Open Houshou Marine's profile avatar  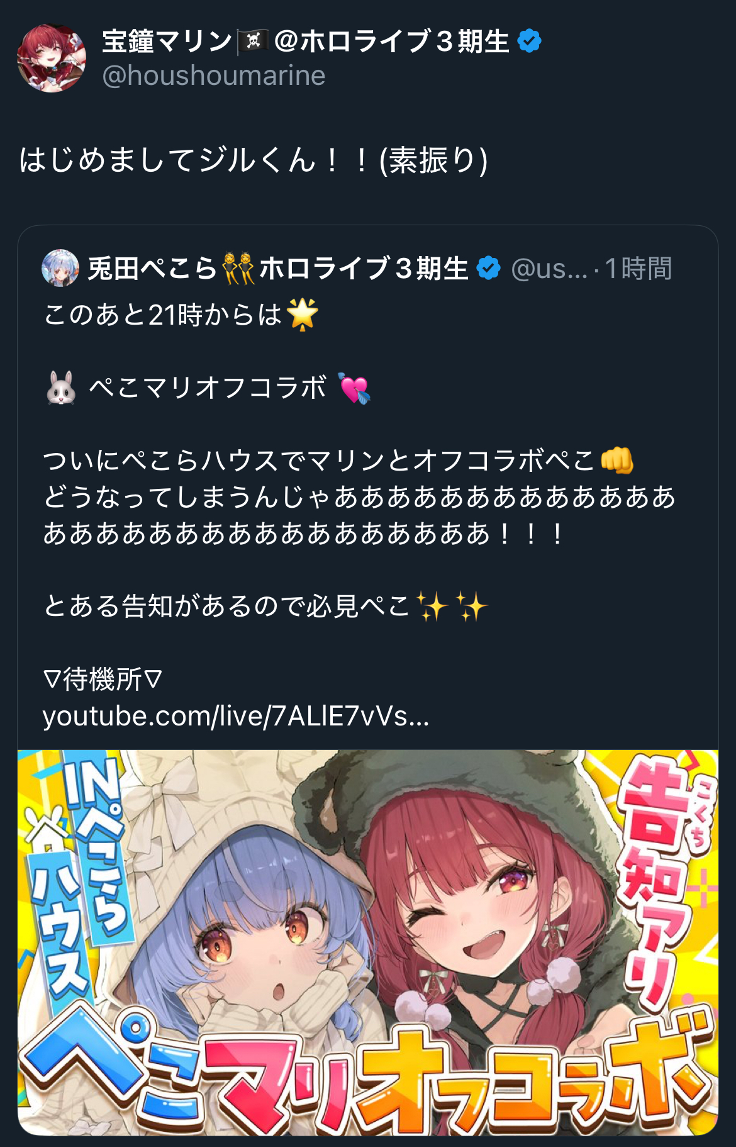click(51, 59)
